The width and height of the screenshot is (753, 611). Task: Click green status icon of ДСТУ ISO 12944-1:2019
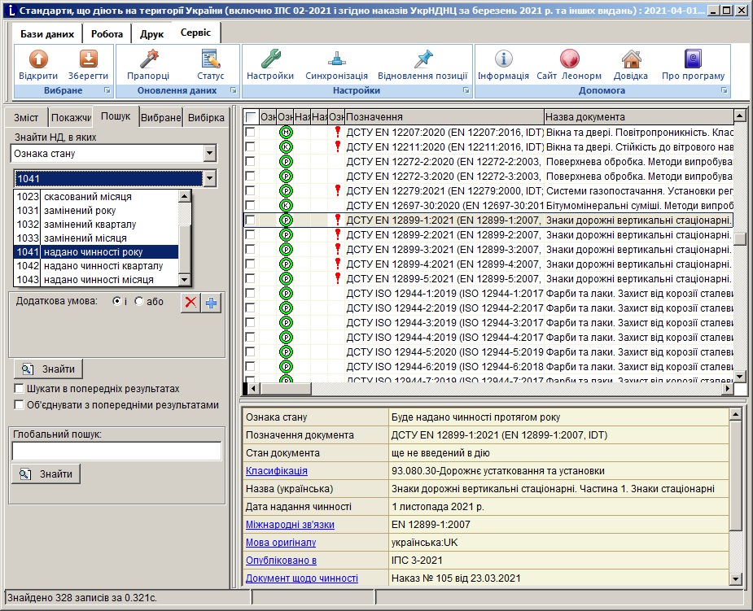(286, 293)
